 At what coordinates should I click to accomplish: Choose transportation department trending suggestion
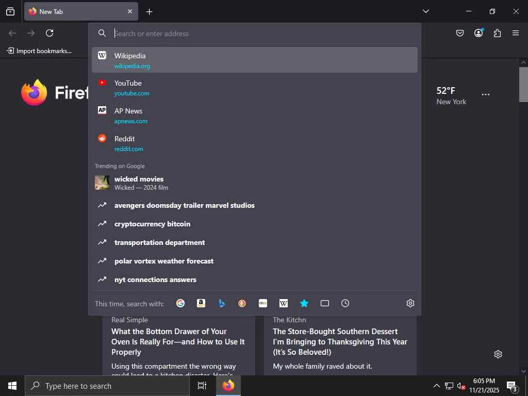[x=255, y=242]
